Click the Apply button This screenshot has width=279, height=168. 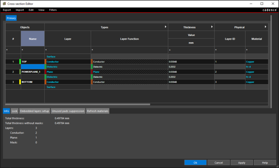(242, 163)
